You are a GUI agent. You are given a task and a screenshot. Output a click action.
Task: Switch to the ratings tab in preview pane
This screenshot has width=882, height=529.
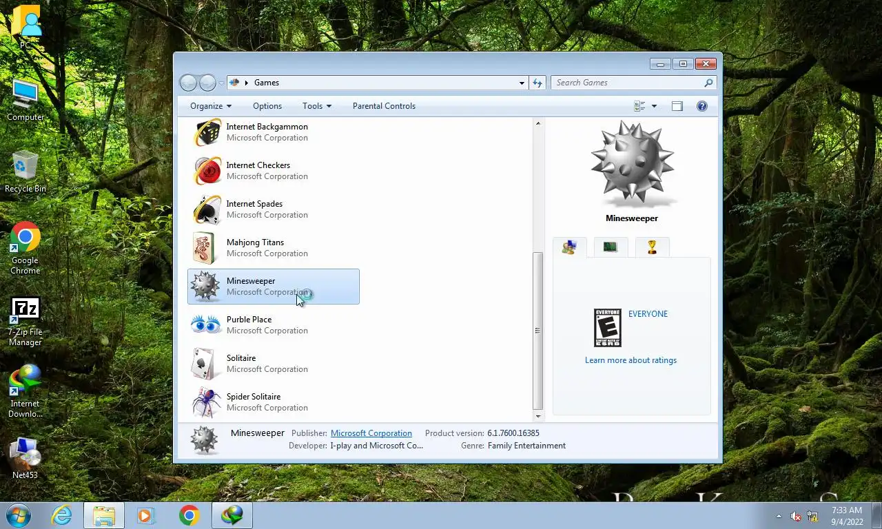click(x=569, y=247)
